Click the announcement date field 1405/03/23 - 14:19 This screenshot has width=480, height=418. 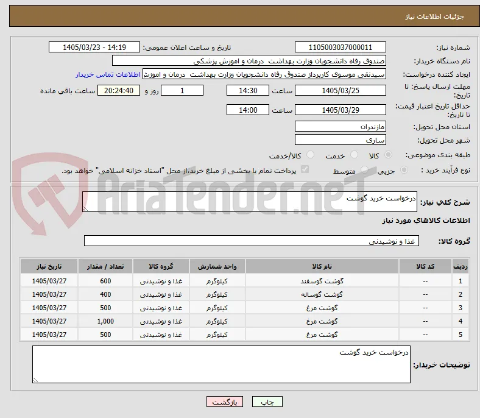94,47
